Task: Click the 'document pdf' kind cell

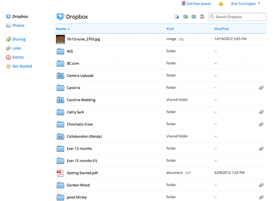Action: point(179,173)
